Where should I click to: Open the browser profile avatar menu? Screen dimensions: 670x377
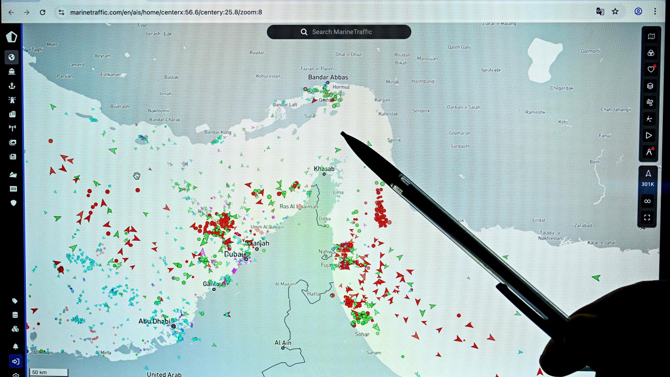pos(638,12)
